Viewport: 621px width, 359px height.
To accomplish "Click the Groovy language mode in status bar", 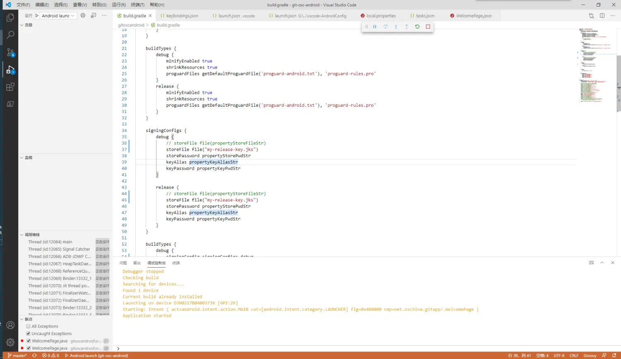I will click(x=590, y=356).
